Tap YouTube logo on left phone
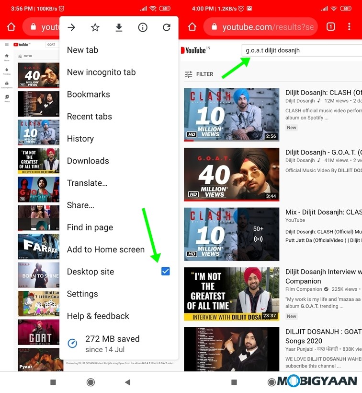The image size is (362, 393). click(22, 45)
